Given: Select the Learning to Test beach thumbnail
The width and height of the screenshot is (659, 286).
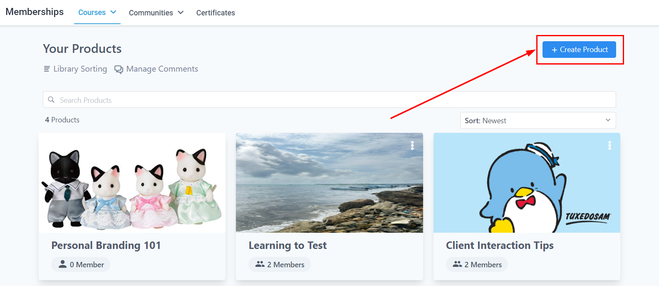Looking at the screenshot, I should [329, 183].
